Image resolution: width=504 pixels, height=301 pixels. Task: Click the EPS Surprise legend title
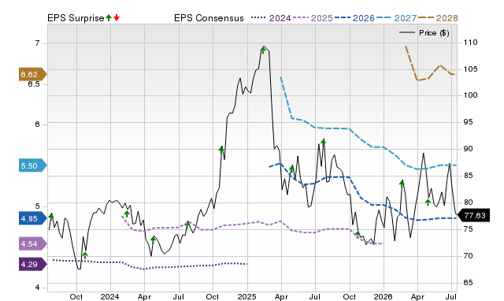(76, 18)
